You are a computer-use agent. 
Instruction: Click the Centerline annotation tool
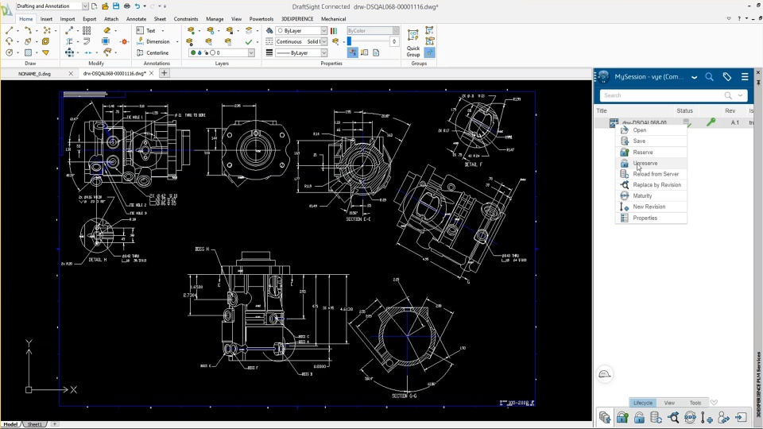click(x=153, y=52)
